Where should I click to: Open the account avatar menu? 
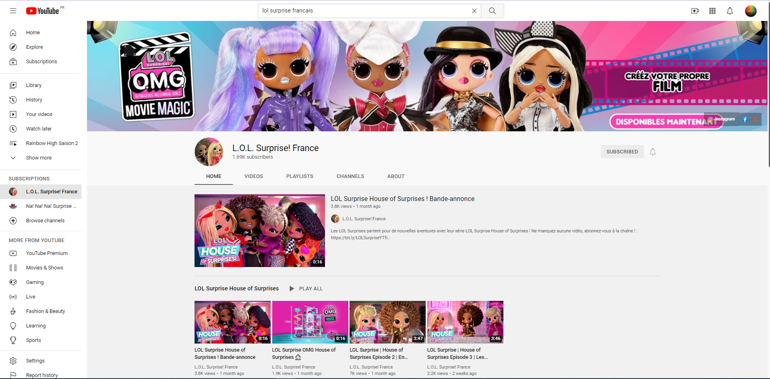pyautogui.click(x=751, y=11)
